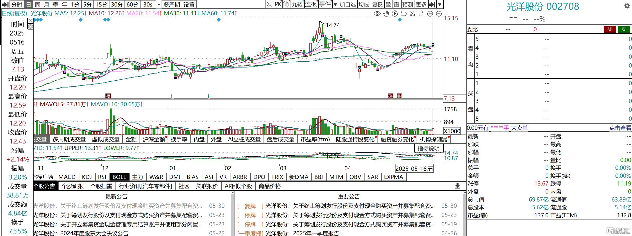Click the X1000 volume scale label
This screenshot has height=236, width=632.
pyautogui.click(x=452, y=131)
